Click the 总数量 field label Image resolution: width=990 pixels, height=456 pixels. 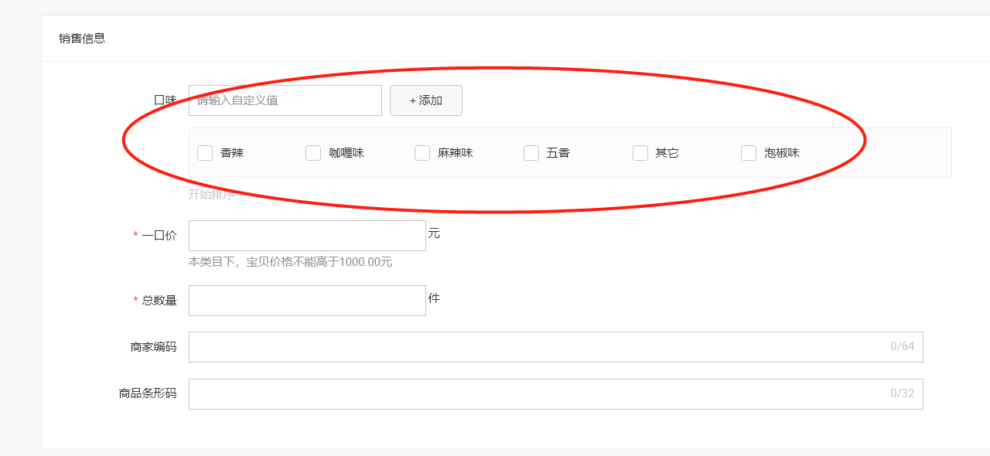tap(159, 301)
